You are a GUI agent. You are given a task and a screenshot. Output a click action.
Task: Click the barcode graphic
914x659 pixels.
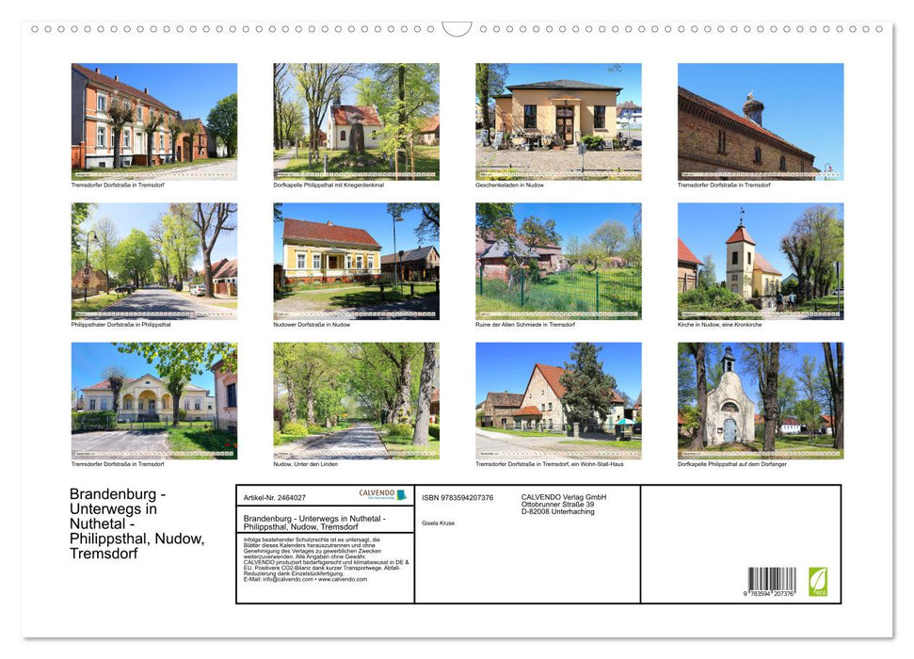[772, 579]
